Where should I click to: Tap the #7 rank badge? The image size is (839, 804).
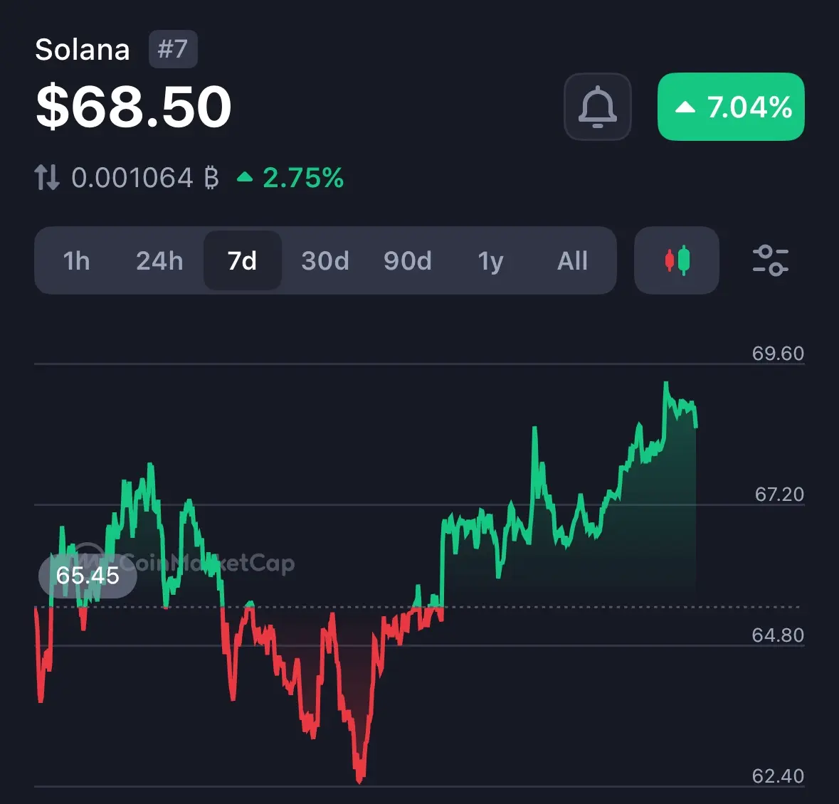point(173,49)
